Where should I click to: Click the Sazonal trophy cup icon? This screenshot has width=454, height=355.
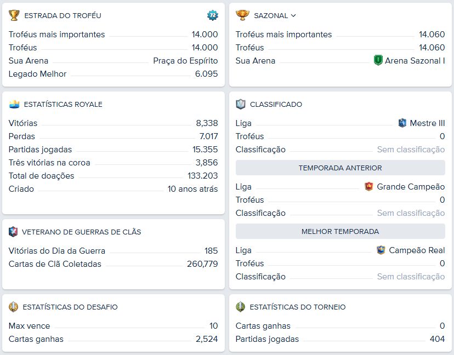click(x=242, y=15)
